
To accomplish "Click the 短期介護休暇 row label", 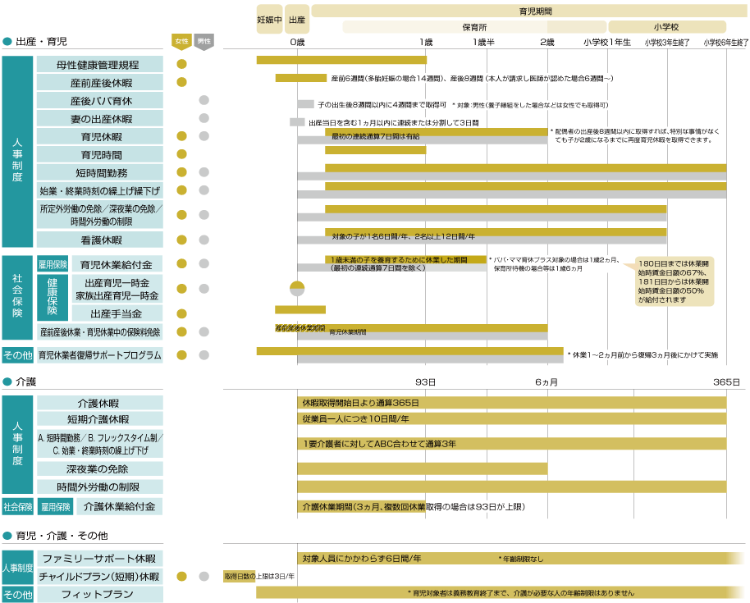I will point(100,419).
